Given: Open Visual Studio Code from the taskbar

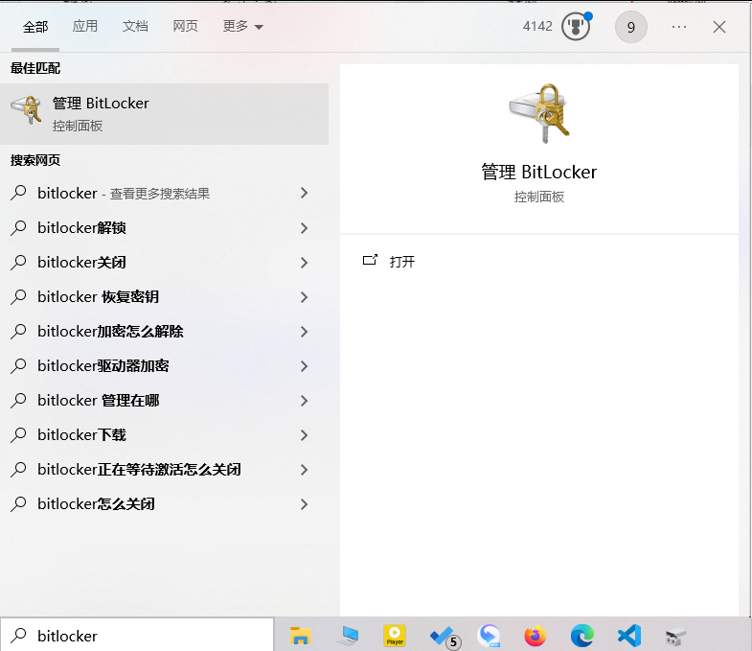Looking at the screenshot, I should click(629, 636).
